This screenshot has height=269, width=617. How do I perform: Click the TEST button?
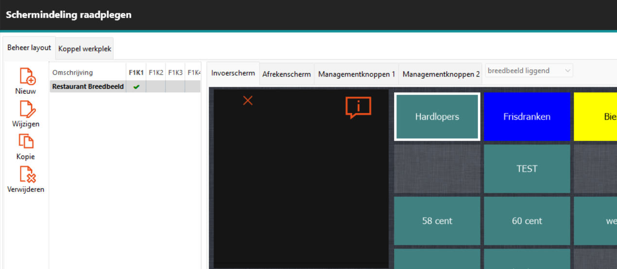pos(527,169)
